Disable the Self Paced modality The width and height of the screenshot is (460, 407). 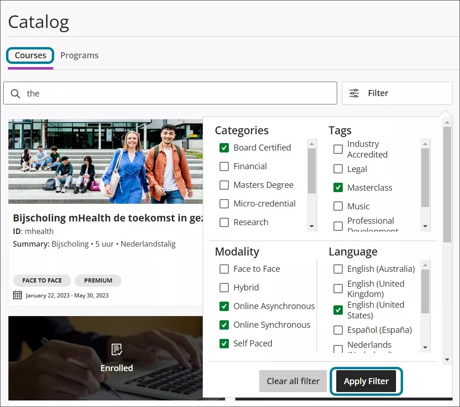coord(224,343)
